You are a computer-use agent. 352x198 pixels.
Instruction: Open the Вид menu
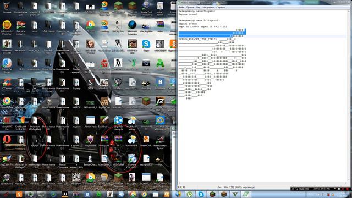point(198,7)
